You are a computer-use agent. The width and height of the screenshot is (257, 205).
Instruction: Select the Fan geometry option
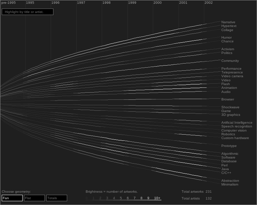point(12,198)
